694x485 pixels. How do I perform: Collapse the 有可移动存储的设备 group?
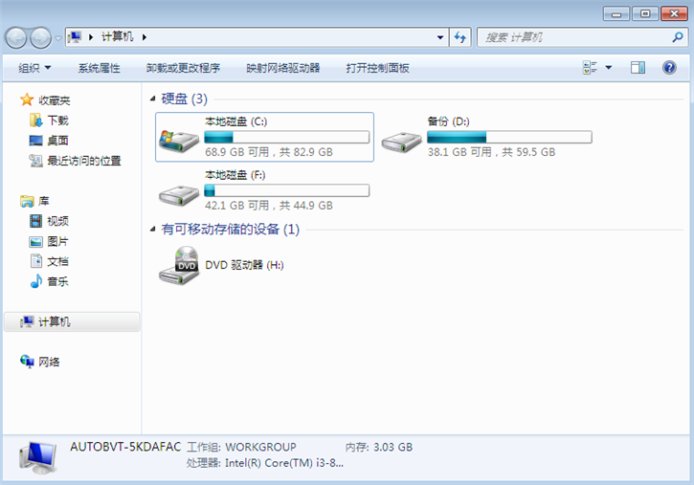click(154, 229)
